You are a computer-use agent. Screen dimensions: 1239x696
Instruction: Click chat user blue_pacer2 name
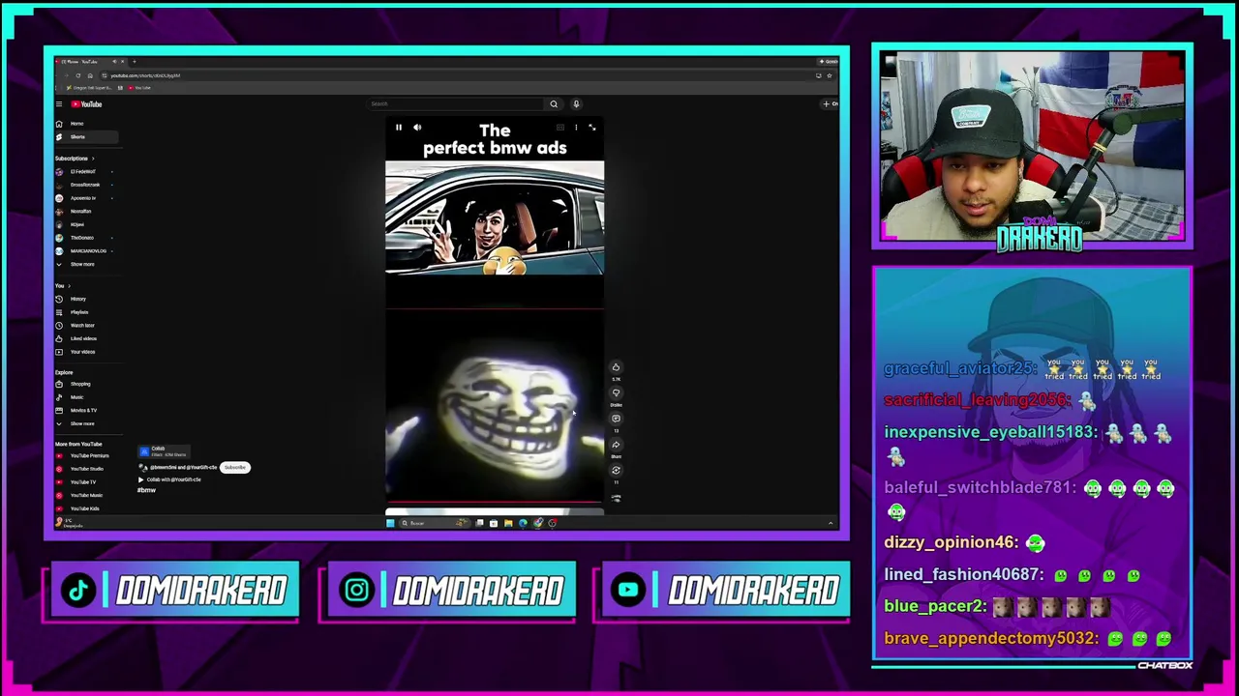pos(934,606)
